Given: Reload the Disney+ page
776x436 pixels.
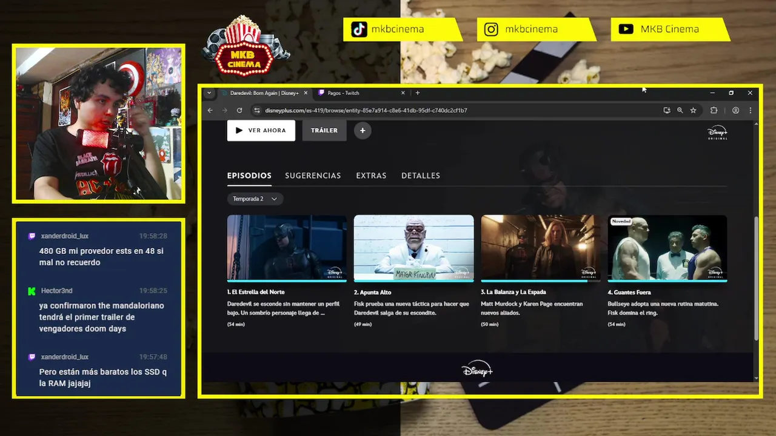Looking at the screenshot, I should coord(239,110).
